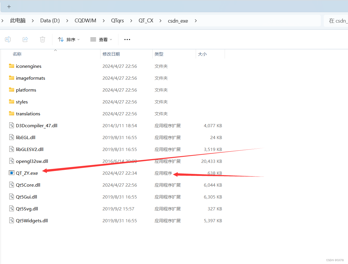Click the QT_ZY.exe application icon
348x264 pixels.
click(12, 173)
